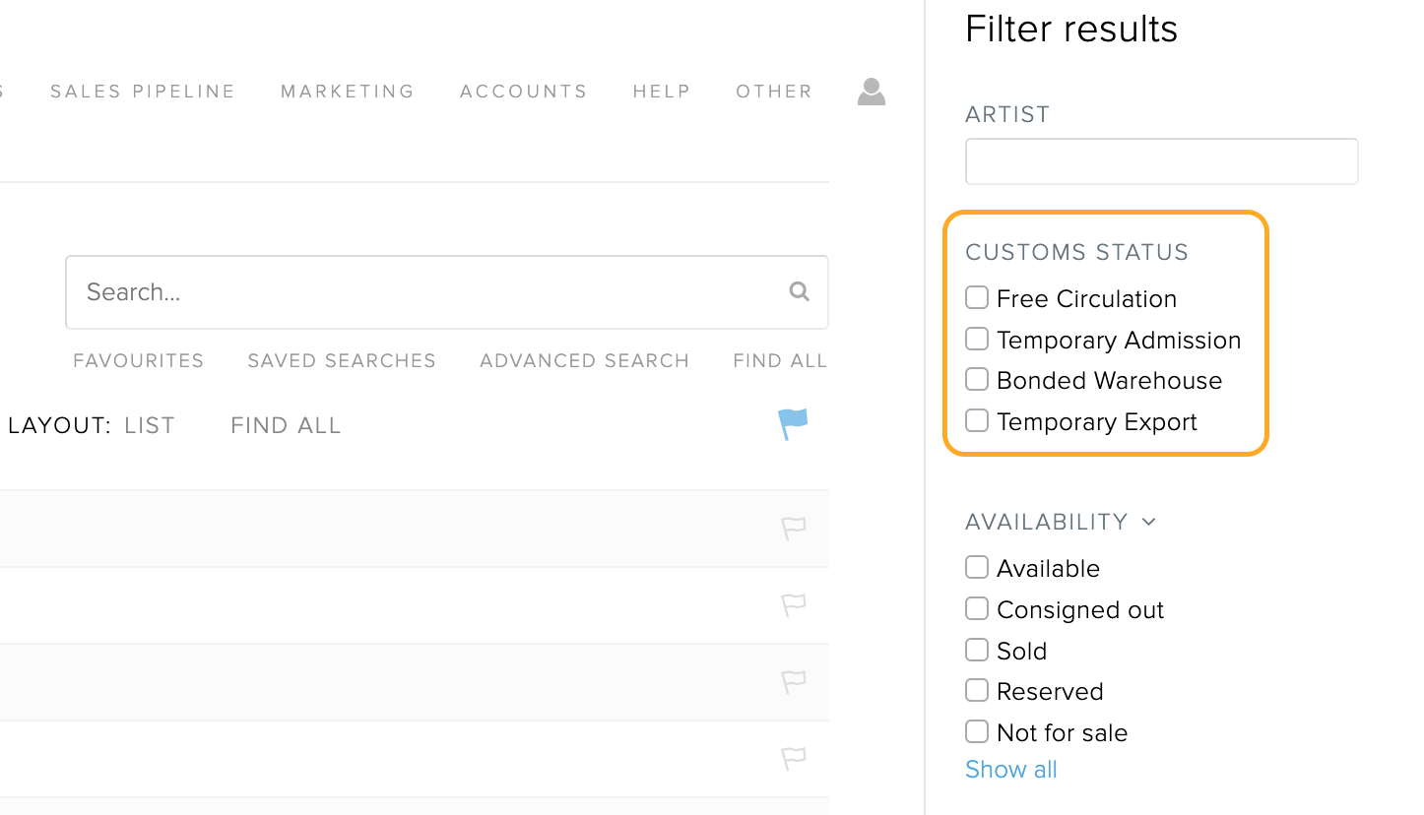The image size is (1424, 815).
Task: Toggle the blue flag filter icon
Action: [793, 424]
